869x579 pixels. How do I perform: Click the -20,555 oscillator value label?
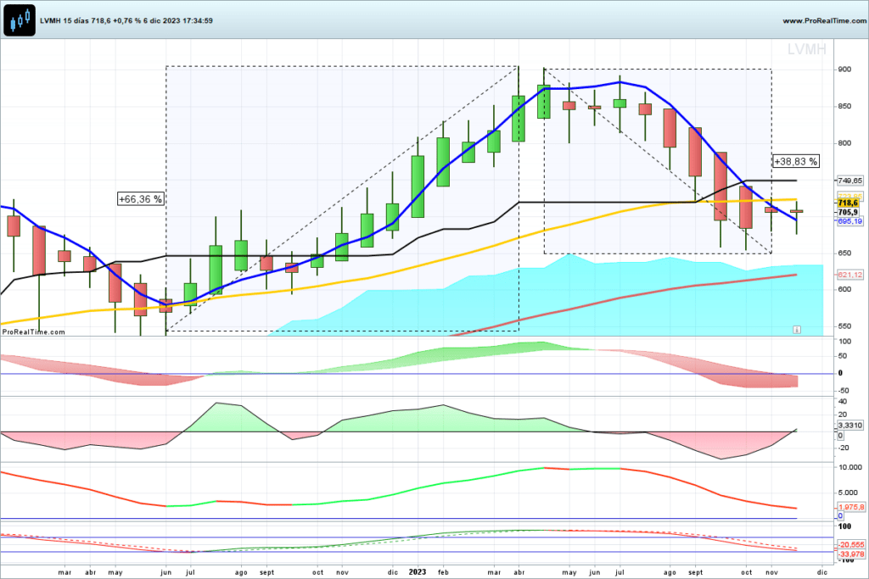point(850,545)
